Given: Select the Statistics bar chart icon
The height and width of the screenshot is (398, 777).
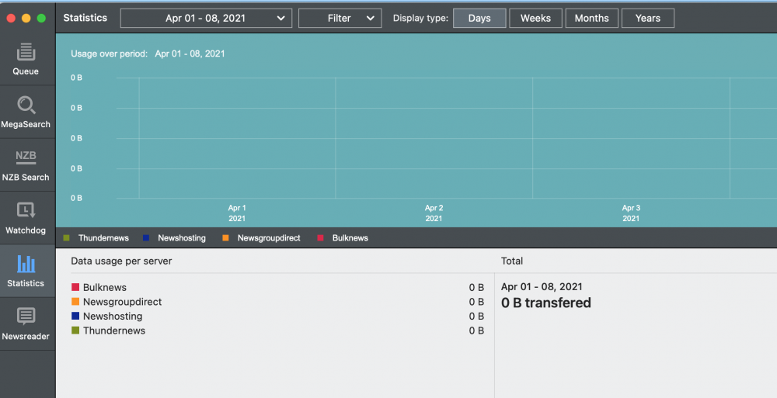Looking at the screenshot, I should tap(26, 264).
